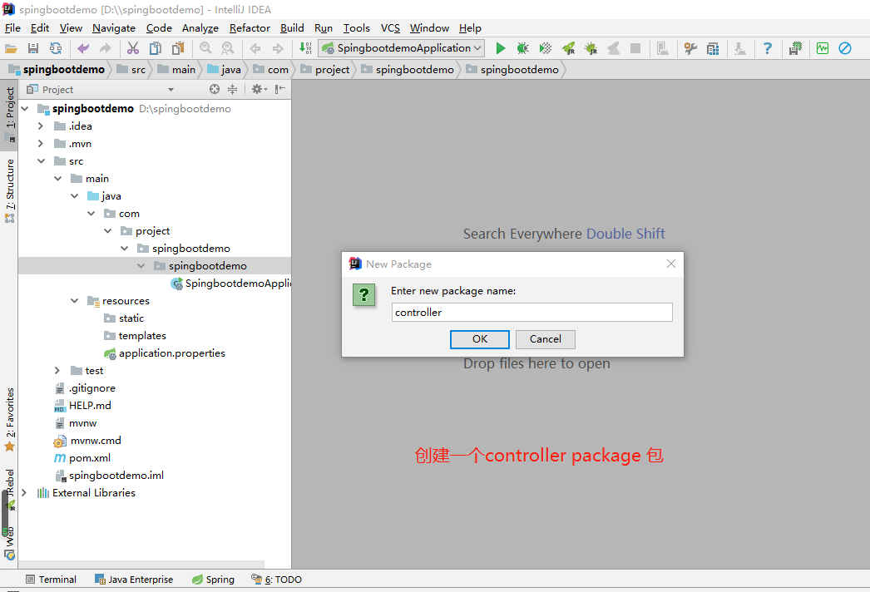Click Scroll from Source target icon
The image size is (870, 592).
tap(214, 89)
